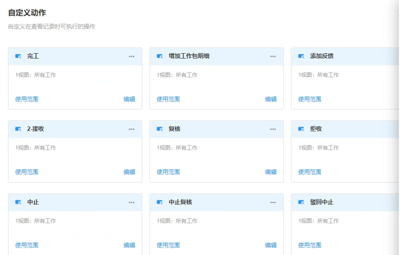400x255 pixels.
Task: Expand the three-dot menu on 复核 card
Action: 273,129
